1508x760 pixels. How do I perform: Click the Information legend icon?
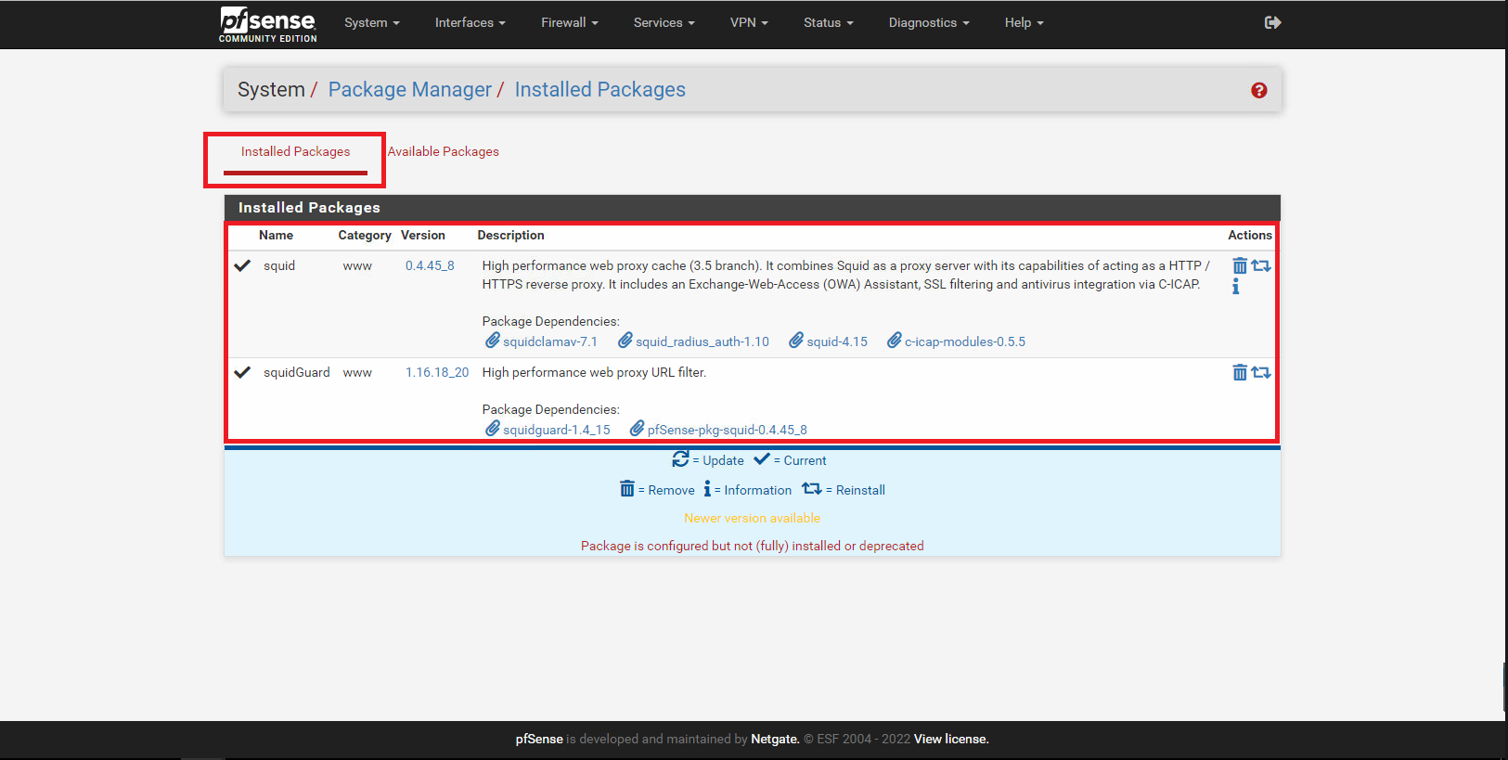pyautogui.click(x=707, y=489)
